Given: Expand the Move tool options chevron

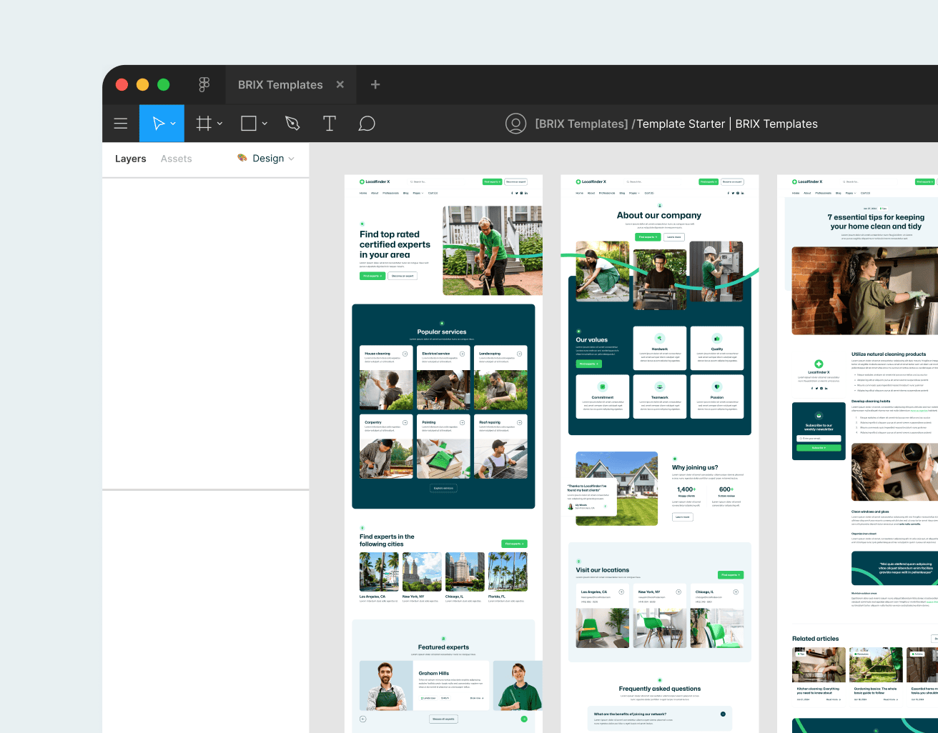Looking at the screenshot, I should pos(173,124).
